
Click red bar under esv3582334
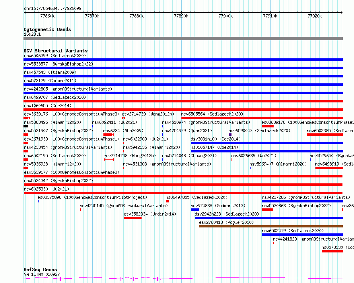(x=133, y=218)
